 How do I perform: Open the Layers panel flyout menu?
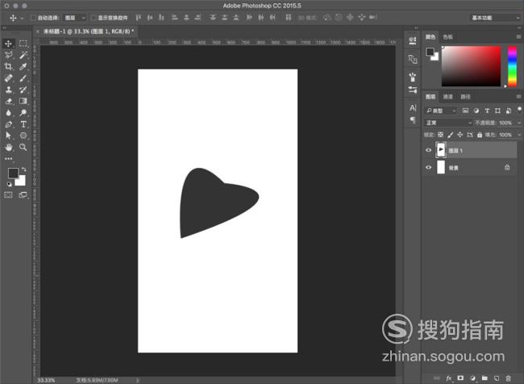click(x=518, y=97)
